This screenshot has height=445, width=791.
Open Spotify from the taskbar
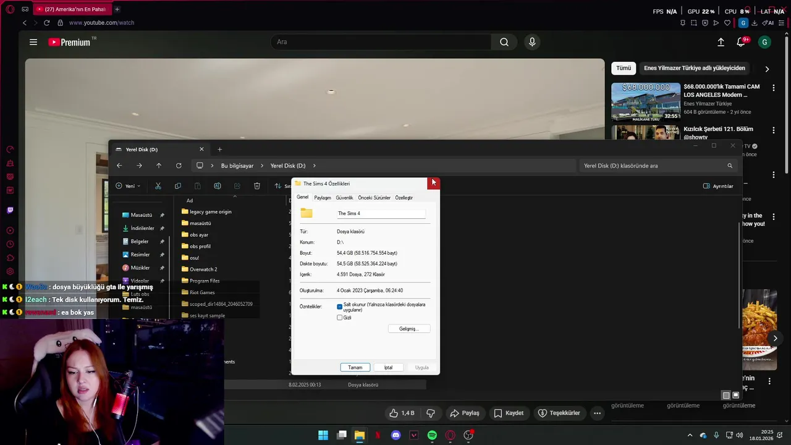tap(432, 435)
